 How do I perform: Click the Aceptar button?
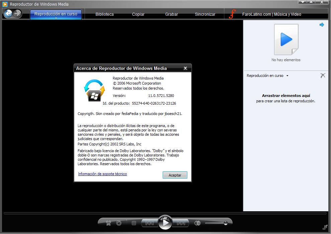pyautogui.click(x=175, y=175)
